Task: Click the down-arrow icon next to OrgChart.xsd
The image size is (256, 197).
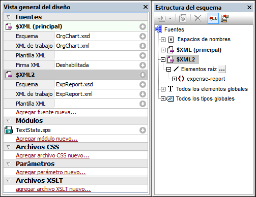Action: pyautogui.click(x=143, y=36)
